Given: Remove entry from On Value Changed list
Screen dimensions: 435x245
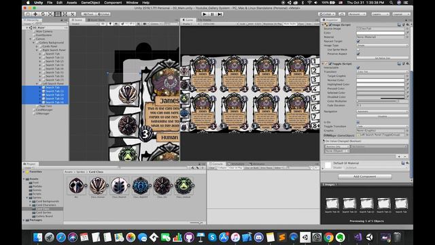Looking at the screenshot, I should pos(405,157).
